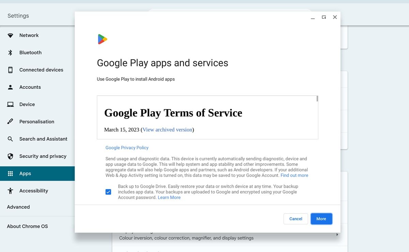Open the display settings row arrow
Screen dimensions: 409x252
[337, 235]
